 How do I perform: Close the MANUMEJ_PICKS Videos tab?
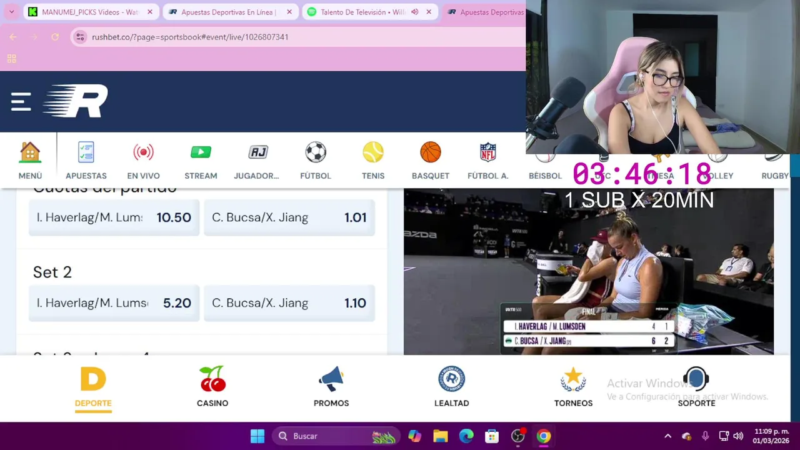(x=149, y=12)
